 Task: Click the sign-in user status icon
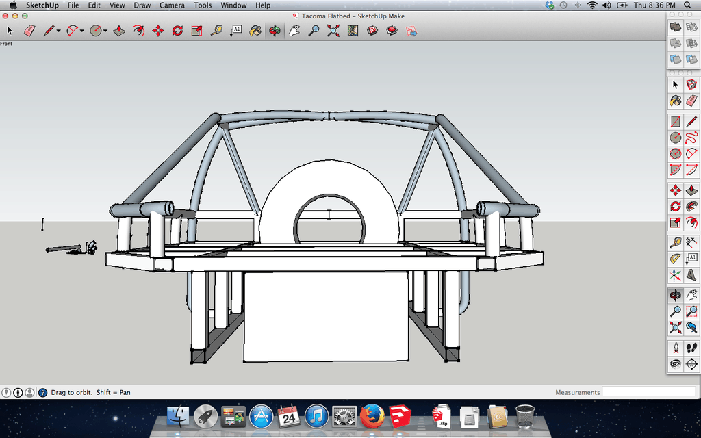coord(29,392)
